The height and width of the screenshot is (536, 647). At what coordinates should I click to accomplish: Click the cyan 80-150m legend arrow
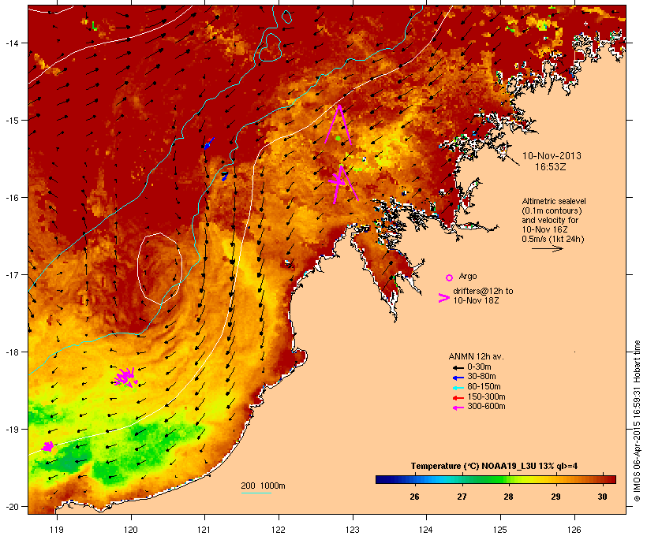pos(458,388)
